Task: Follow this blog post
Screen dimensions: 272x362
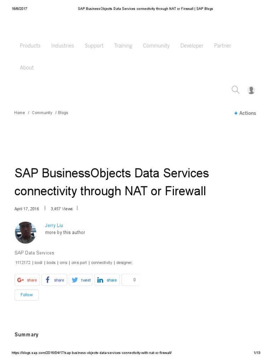Action: [x=27, y=295]
